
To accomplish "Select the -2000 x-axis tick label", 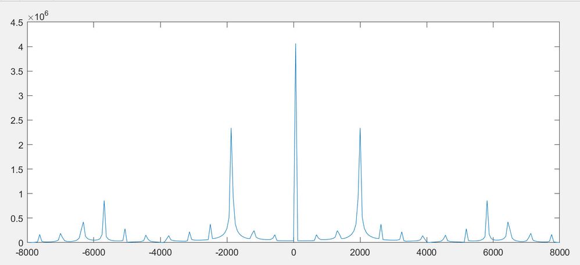I will 227,253.
